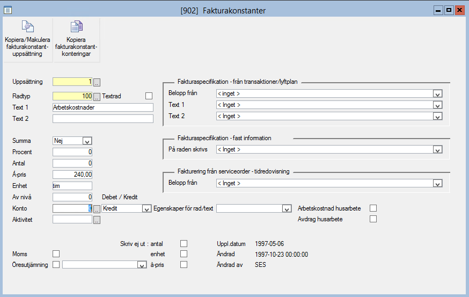Minimize the Fakturakonstanter window
This screenshot has height=297, width=469.
click(438, 10)
